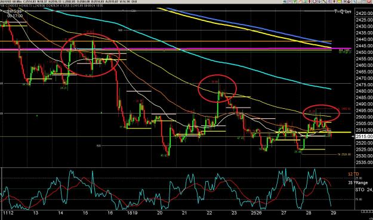Click date label 16 on time axis
The width and height of the screenshot is (373, 220).
coord(110,213)
